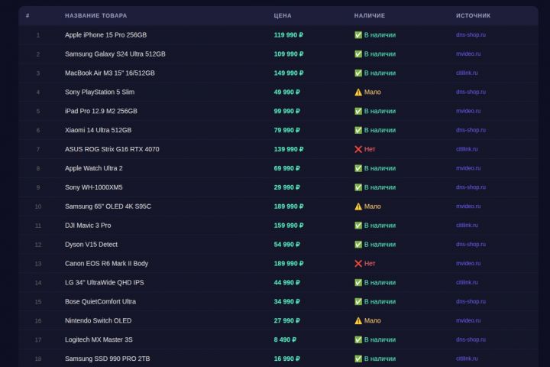
Task: Click the green check icon for Samsung SSD 990
Action: coord(358,359)
